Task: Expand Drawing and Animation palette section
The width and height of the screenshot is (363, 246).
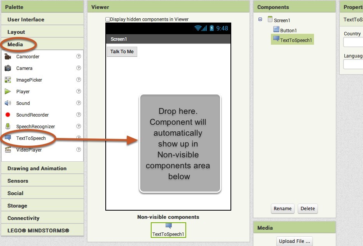Action: [42, 168]
